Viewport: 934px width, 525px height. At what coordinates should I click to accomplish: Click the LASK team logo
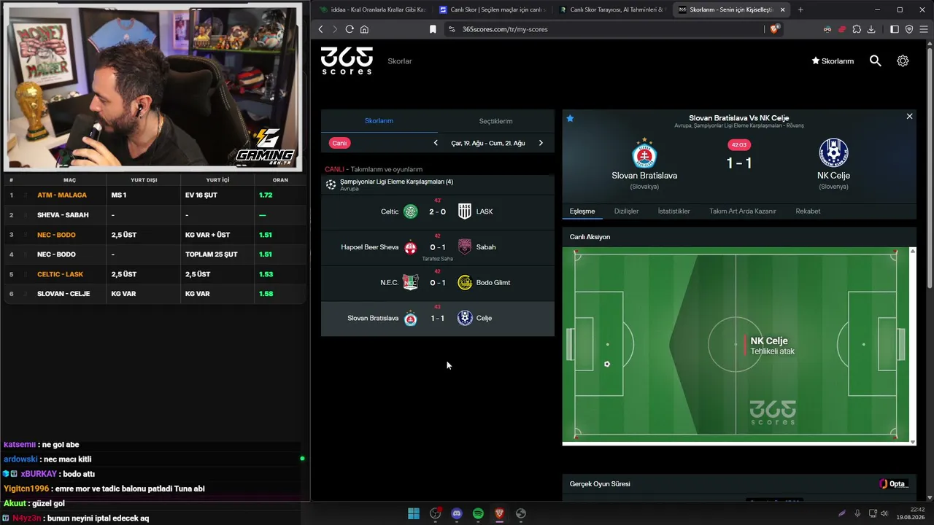(465, 211)
